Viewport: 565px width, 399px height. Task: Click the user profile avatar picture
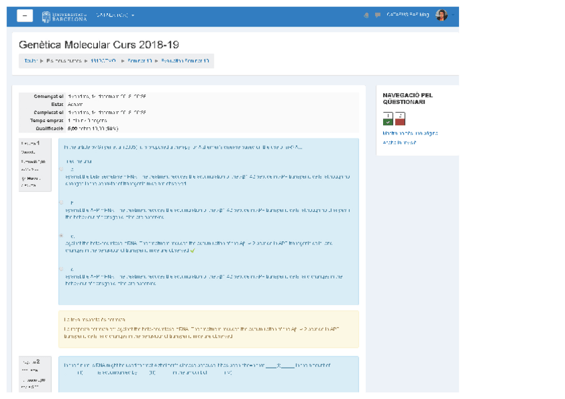(441, 15)
